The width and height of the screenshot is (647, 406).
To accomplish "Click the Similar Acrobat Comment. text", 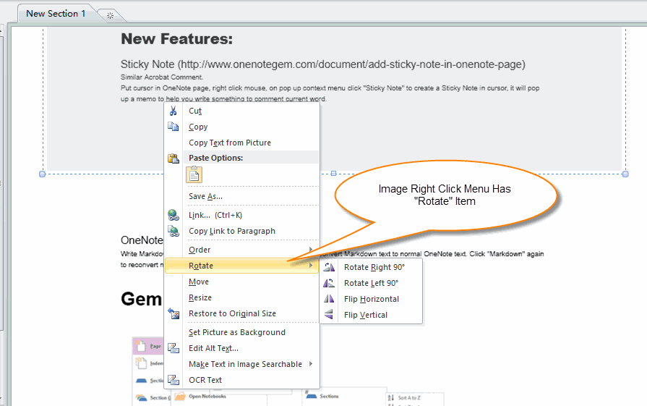I will tap(162, 77).
